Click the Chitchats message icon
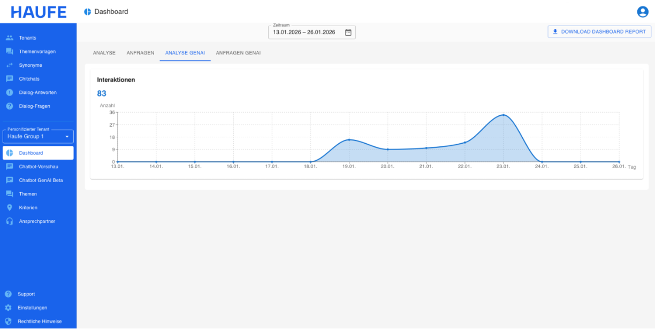 point(9,79)
